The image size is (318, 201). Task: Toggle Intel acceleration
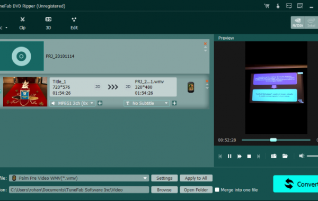[311, 22]
